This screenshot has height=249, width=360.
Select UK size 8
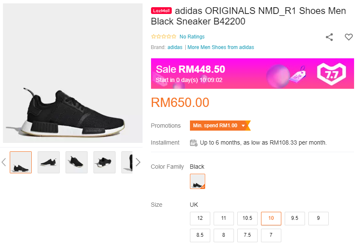[x=224, y=235]
